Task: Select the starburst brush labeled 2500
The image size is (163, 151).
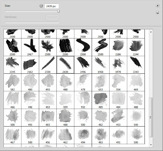Action: [48, 47]
